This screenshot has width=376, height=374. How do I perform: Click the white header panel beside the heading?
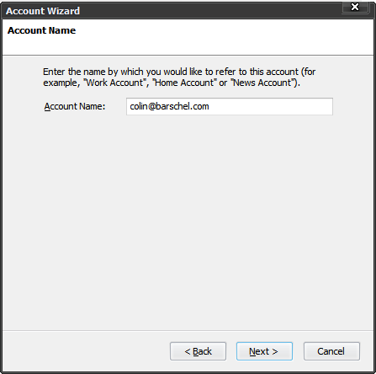[225, 37]
